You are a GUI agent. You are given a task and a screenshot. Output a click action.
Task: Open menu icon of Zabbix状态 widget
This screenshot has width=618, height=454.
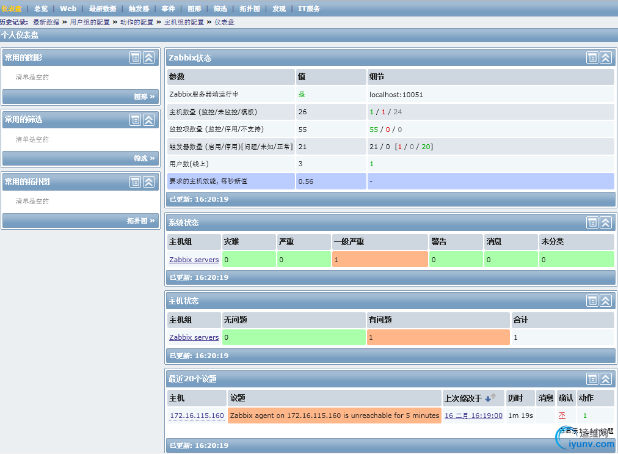pyautogui.click(x=592, y=57)
